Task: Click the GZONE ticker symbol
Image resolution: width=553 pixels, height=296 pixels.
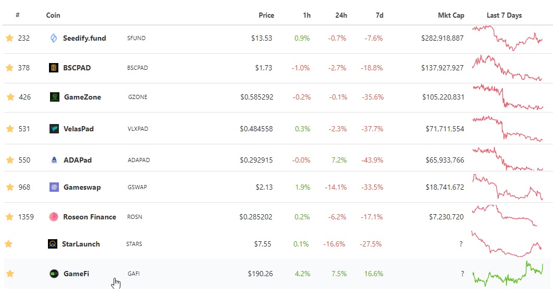Action: (138, 97)
